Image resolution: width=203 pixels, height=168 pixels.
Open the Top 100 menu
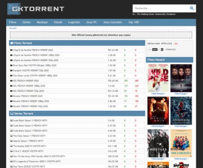tap(133, 22)
